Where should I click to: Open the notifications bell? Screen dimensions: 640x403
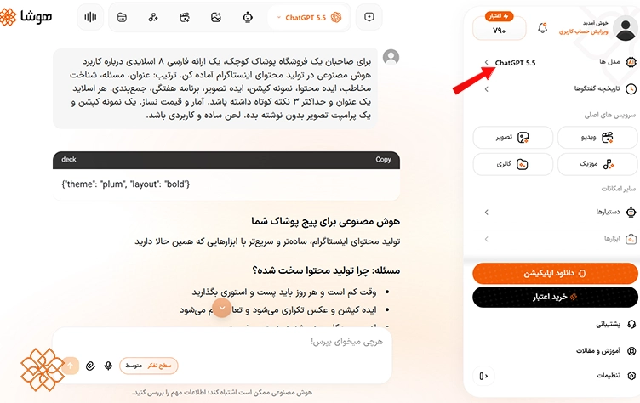(x=542, y=28)
